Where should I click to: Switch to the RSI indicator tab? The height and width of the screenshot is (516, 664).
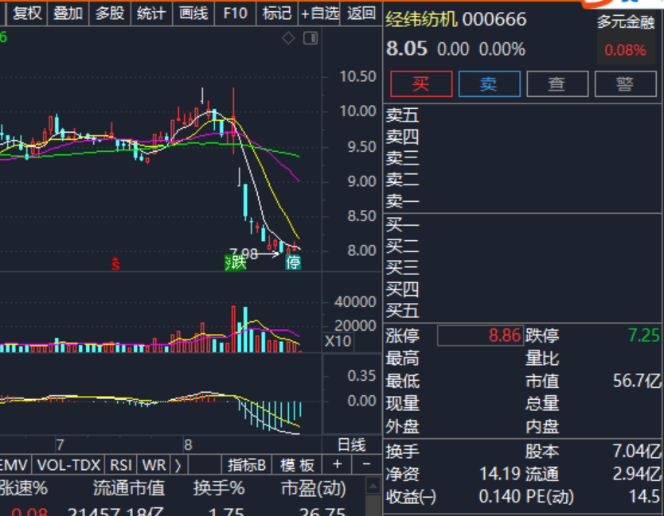point(121,465)
